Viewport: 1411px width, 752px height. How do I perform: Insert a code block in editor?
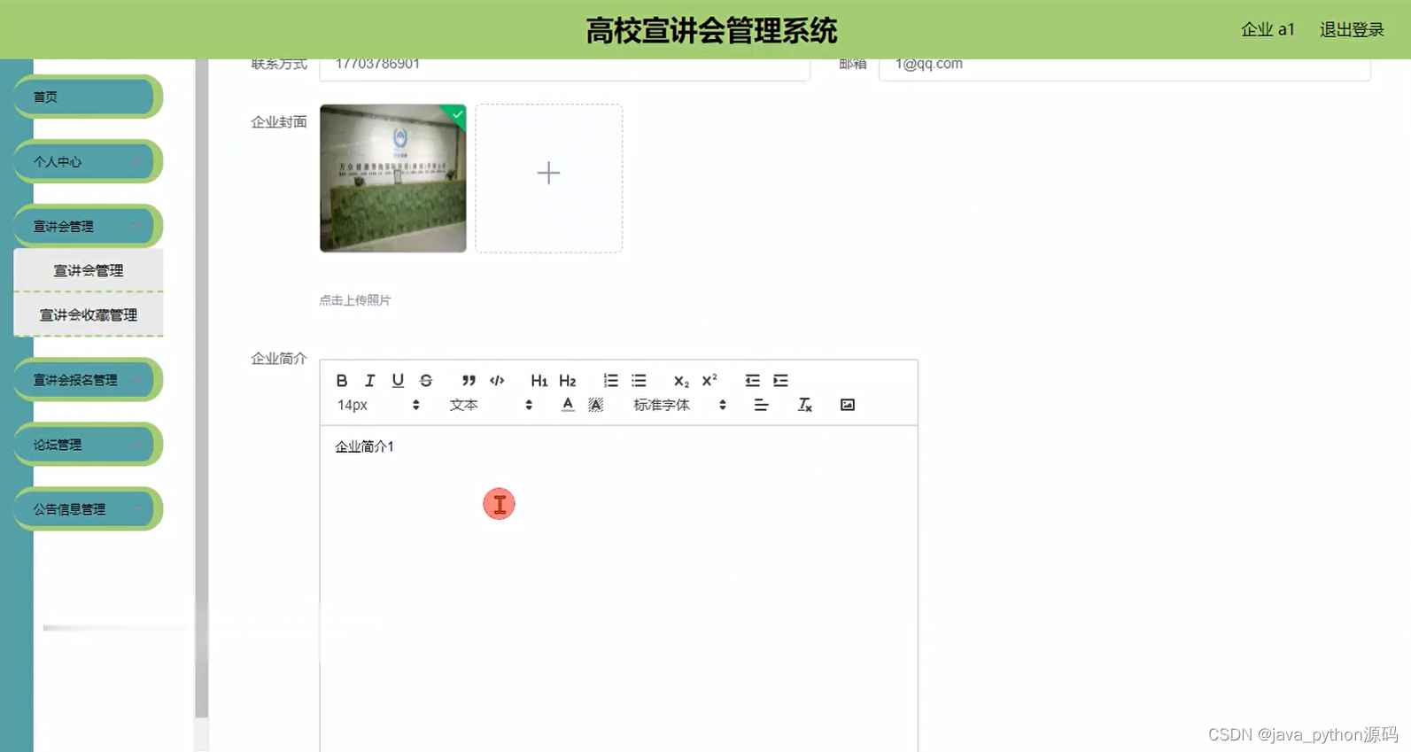(x=497, y=381)
